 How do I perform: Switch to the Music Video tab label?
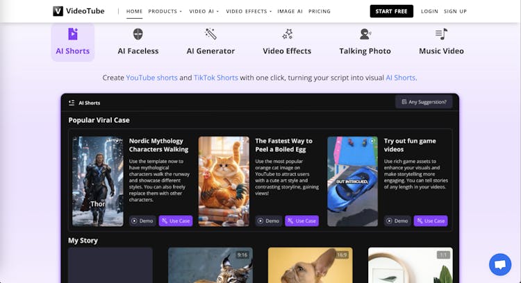[441, 51]
